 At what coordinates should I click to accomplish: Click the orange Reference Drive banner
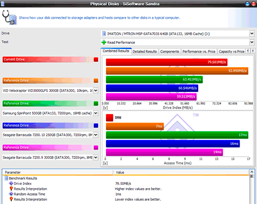48,81
